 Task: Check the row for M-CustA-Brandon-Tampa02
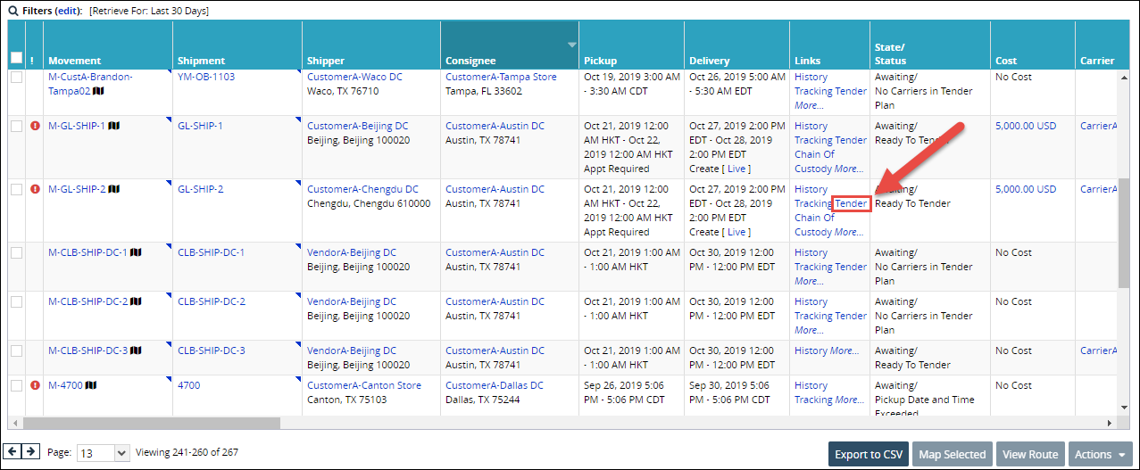pyautogui.click(x=16, y=78)
